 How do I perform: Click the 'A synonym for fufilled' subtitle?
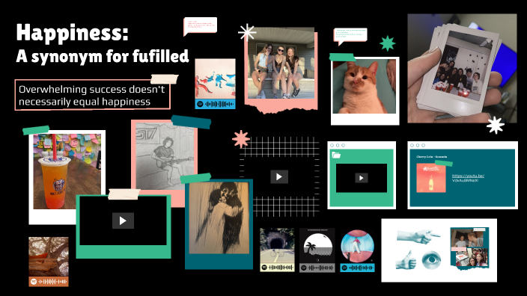(x=103, y=56)
